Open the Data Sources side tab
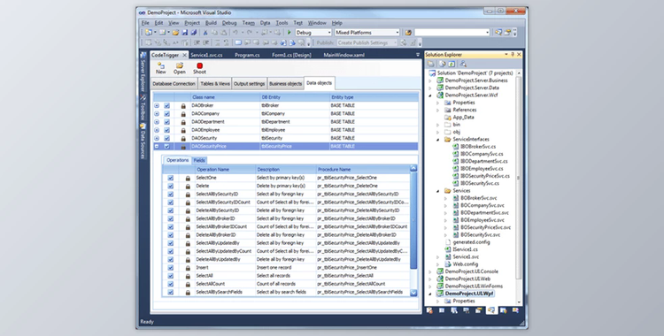This screenshot has width=664, height=336. point(143,141)
